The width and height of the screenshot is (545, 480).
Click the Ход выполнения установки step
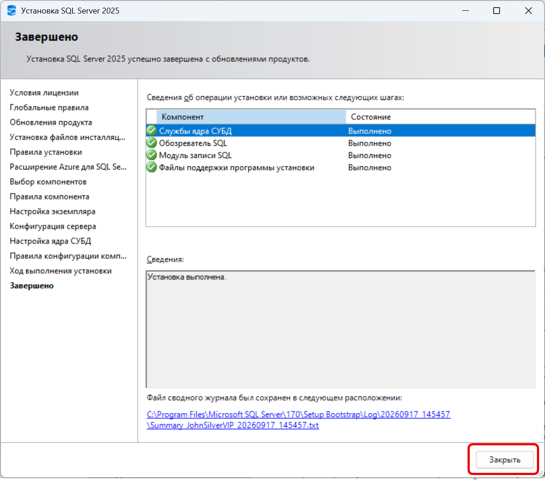tap(61, 271)
